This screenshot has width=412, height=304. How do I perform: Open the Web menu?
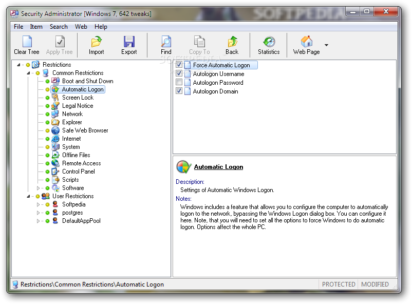coord(81,27)
